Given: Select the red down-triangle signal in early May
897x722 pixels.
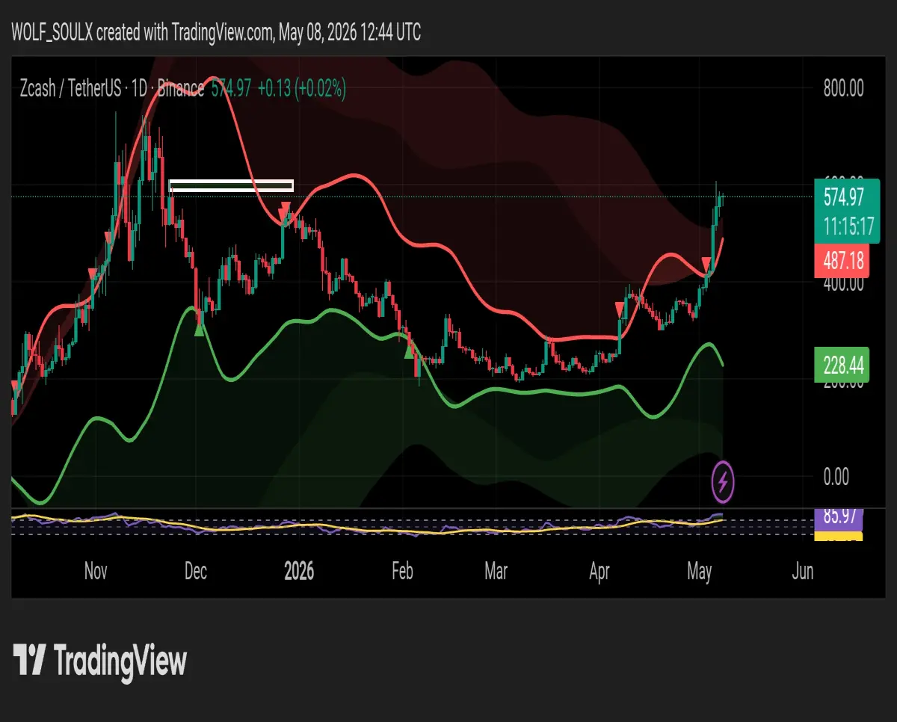Looking at the screenshot, I should pos(706,264).
